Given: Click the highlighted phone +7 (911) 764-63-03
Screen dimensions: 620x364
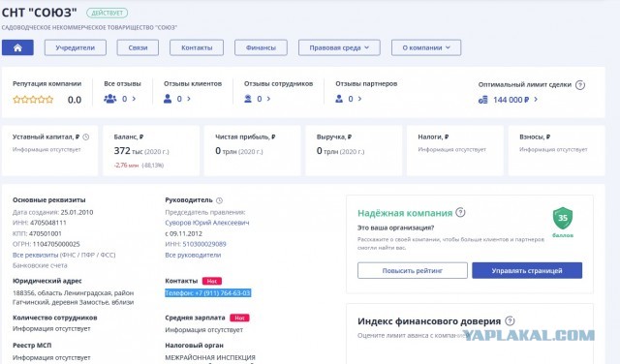Looking at the screenshot, I should pyautogui.click(x=208, y=293).
